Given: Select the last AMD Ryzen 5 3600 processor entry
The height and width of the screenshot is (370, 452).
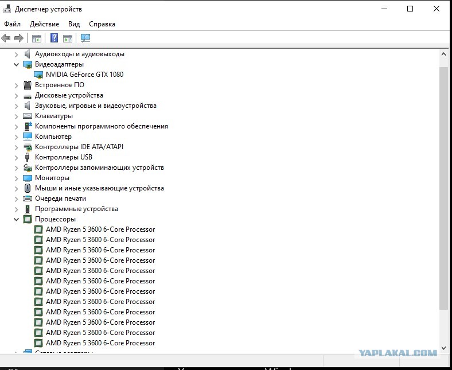Looking at the screenshot, I should click(x=100, y=343).
